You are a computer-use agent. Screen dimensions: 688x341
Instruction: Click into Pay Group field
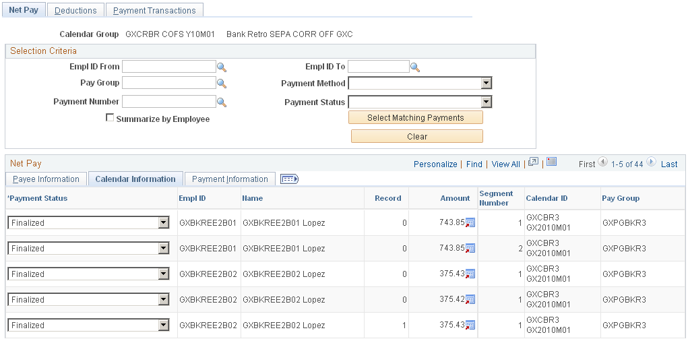(x=169, y=83)
